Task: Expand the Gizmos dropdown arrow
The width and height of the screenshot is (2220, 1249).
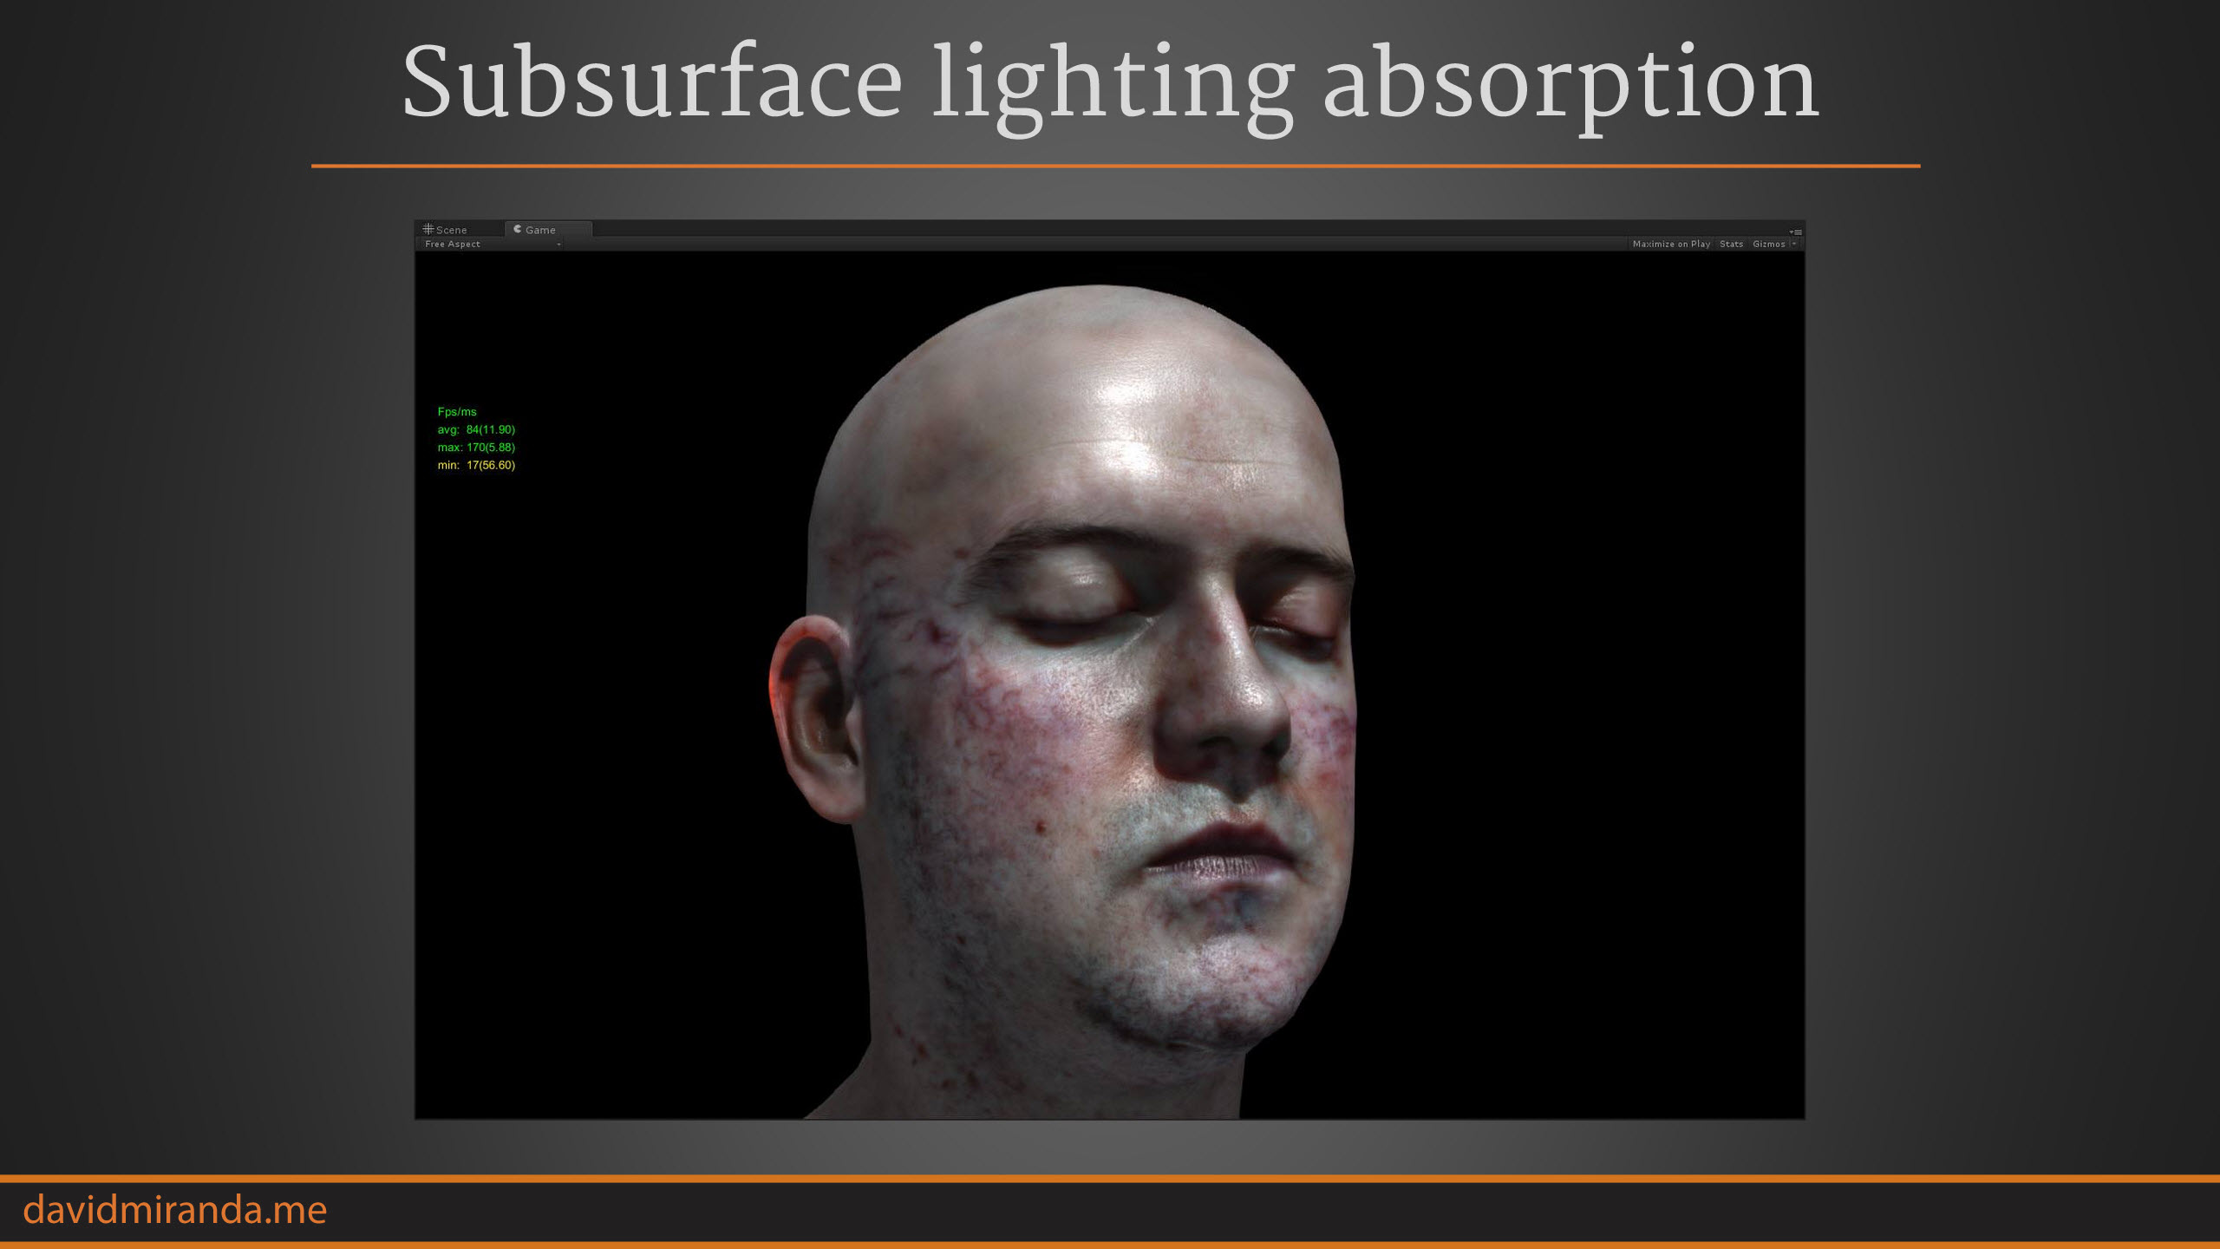Action: pyautogui.click(x=1794, y=245)
